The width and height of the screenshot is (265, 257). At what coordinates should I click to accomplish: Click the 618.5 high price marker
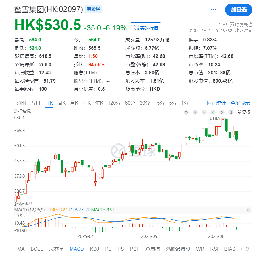coord(215,118)
